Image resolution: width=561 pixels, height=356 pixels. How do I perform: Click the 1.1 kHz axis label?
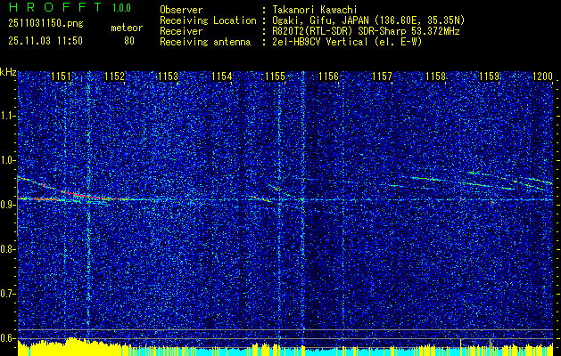tap(8, 116)
